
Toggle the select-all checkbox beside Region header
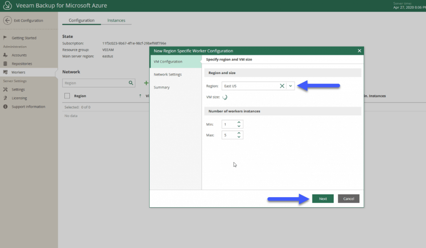[67, 96]
